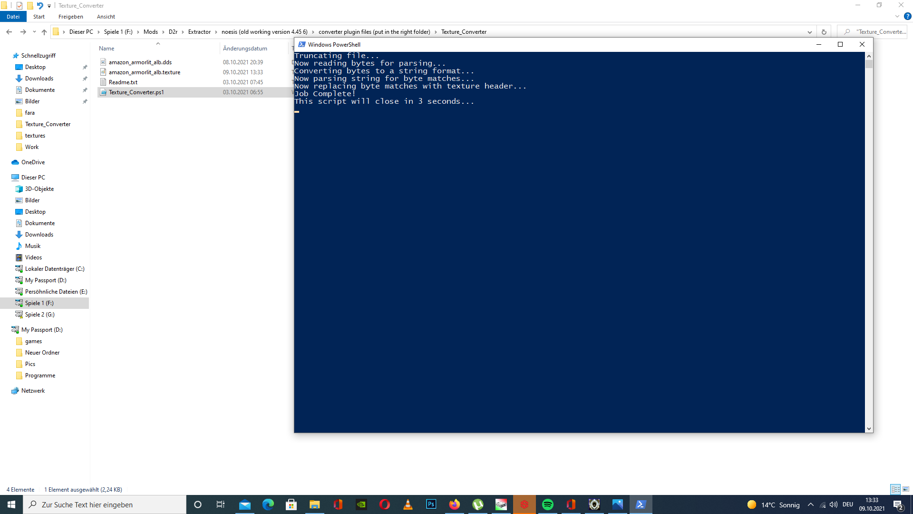Click Extractor in the breadcrumb path
Image resolution: width=913 pixels, height=514 pixels.
click(199, 32)
